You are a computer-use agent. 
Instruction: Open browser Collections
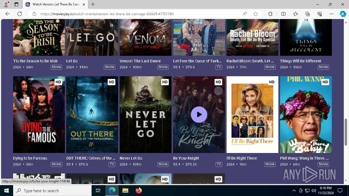[x=308, y=14]
